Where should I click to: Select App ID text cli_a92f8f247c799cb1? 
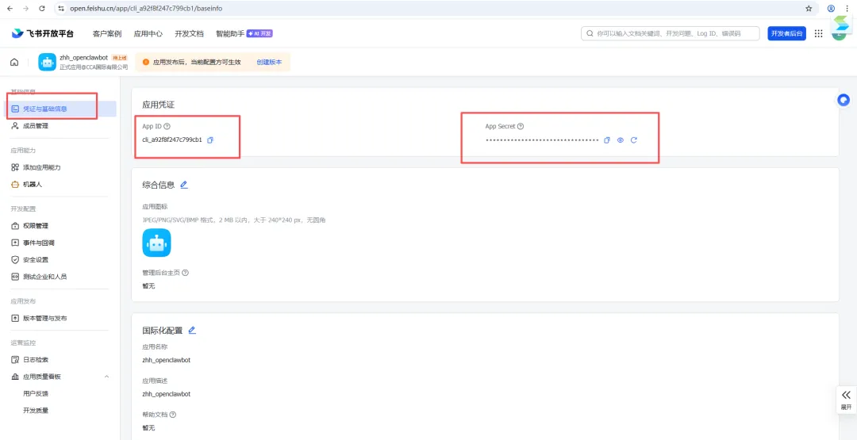point(172,140)
